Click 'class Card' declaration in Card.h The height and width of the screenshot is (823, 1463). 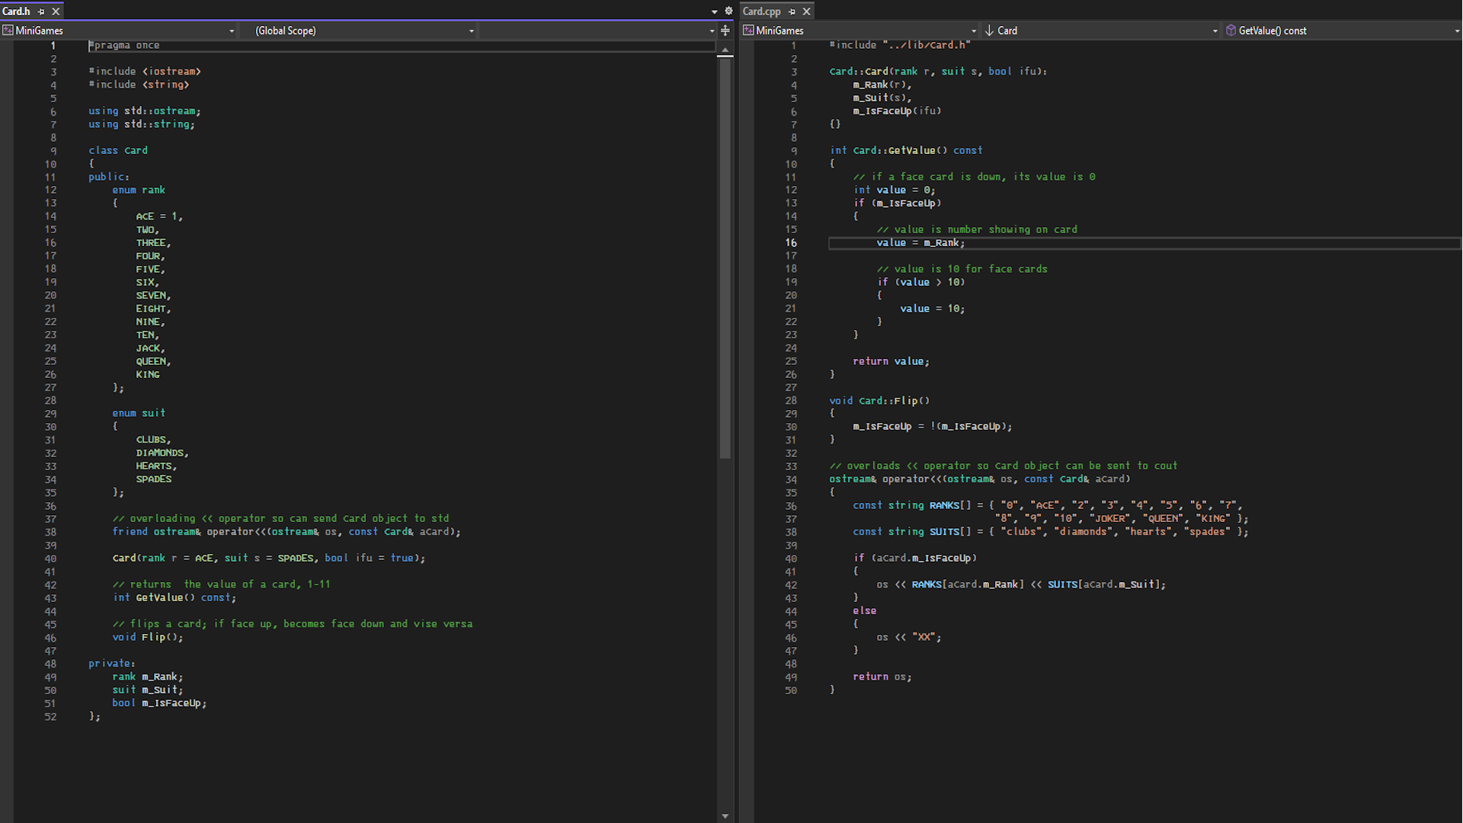click(118, 151)
